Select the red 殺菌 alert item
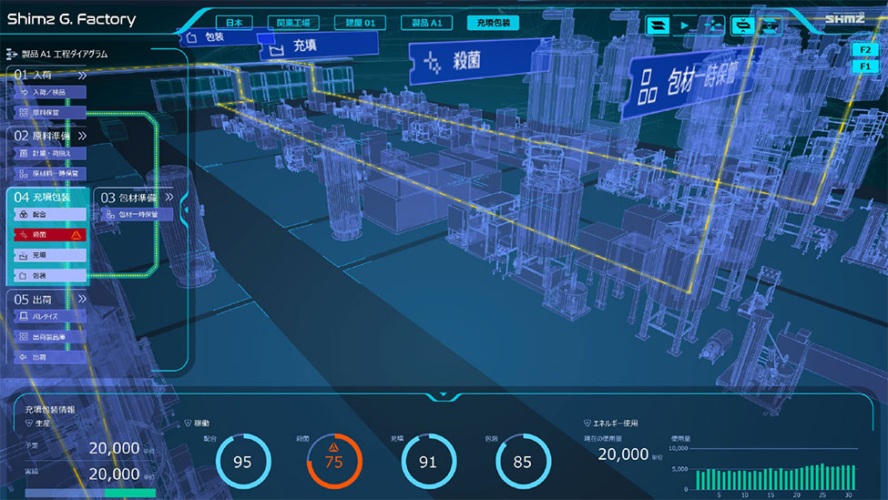888x500 pixels. click(x=50, y=234)
